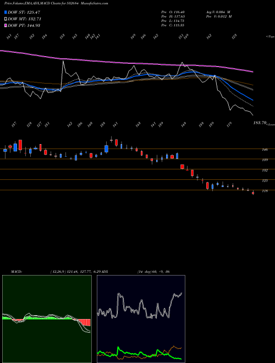Select the 'DOW ST: 125.47' legend text
This screenshot has width=275, height=363.
pyautogui.click(x=24, y=13)
